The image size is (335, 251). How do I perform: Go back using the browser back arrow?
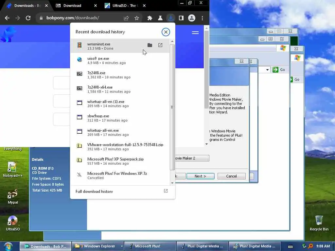point(7,18)
